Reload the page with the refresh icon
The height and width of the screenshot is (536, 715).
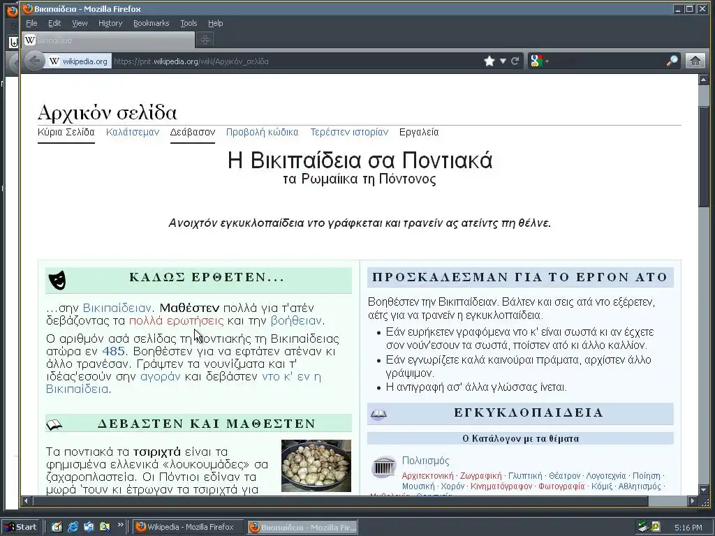515,61
